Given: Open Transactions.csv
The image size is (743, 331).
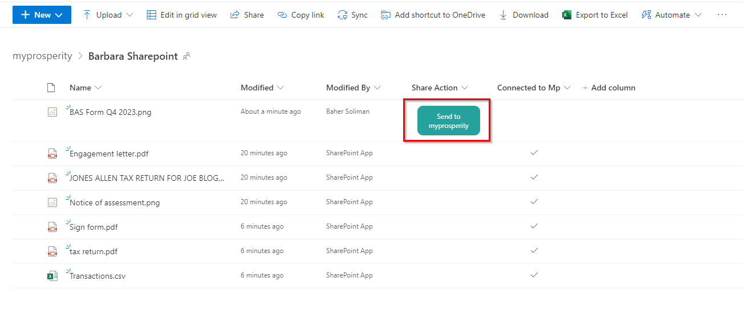Looking at the screenshot, I should 98,276.
